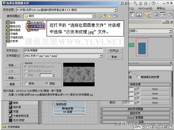
Task: Open the 文件类型 file type dropdown
Action: (101, 56)
